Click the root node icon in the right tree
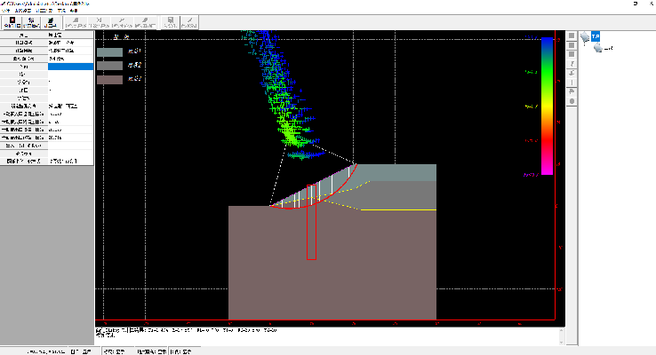The width and height of the screenshot is (656, 355). point(585,37)
